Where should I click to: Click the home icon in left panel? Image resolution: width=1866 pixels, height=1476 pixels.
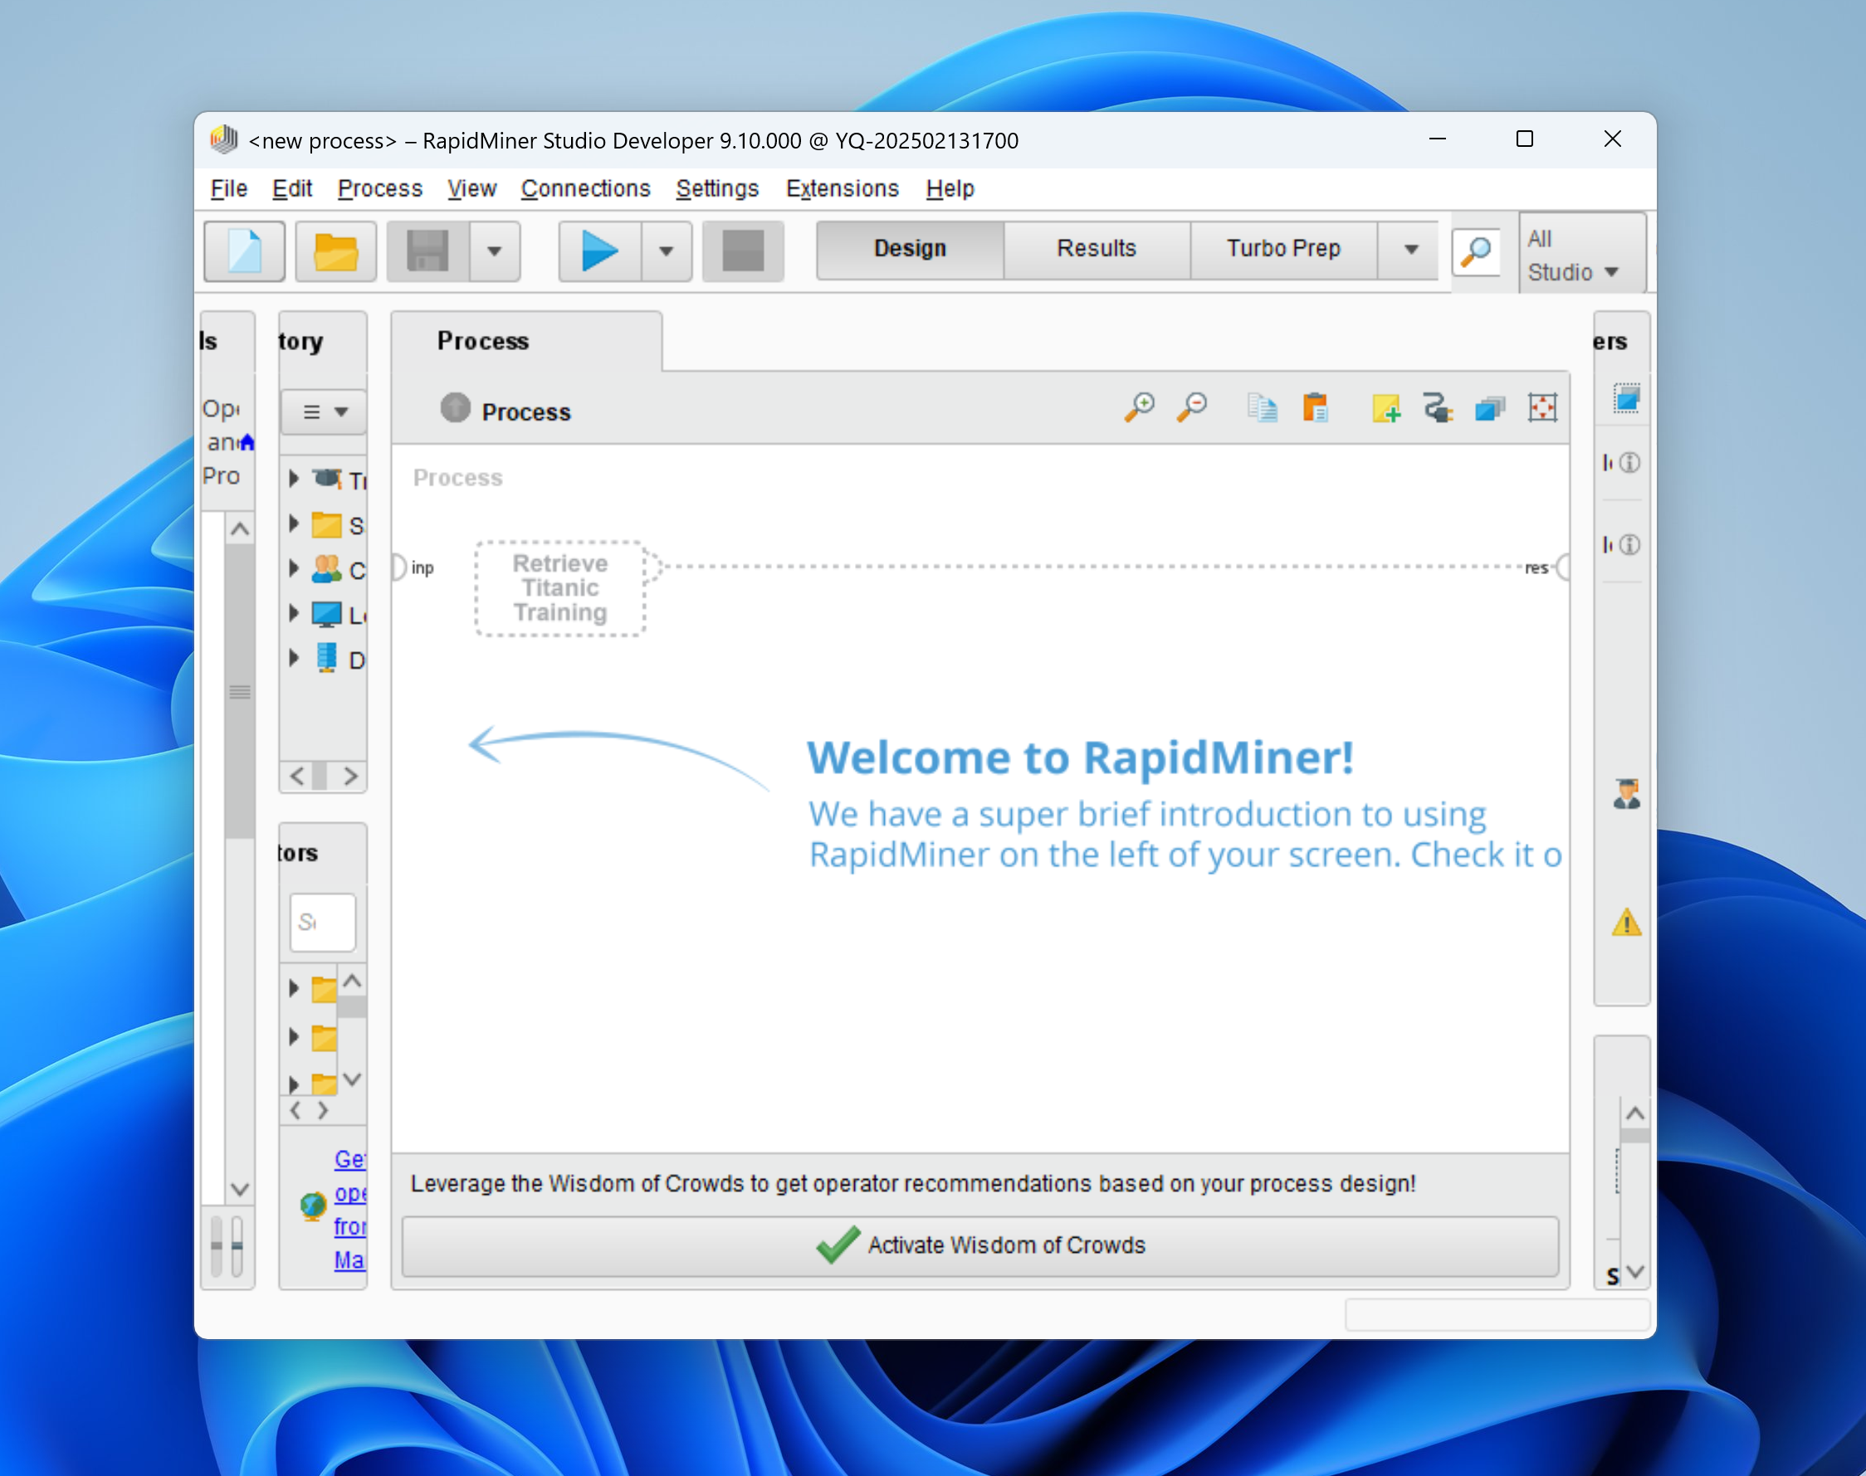point(247,441)
